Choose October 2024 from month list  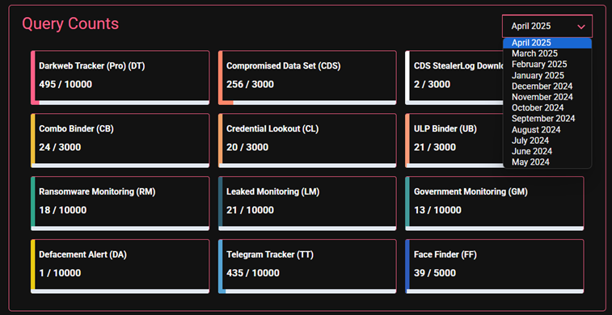pos(547,107)
